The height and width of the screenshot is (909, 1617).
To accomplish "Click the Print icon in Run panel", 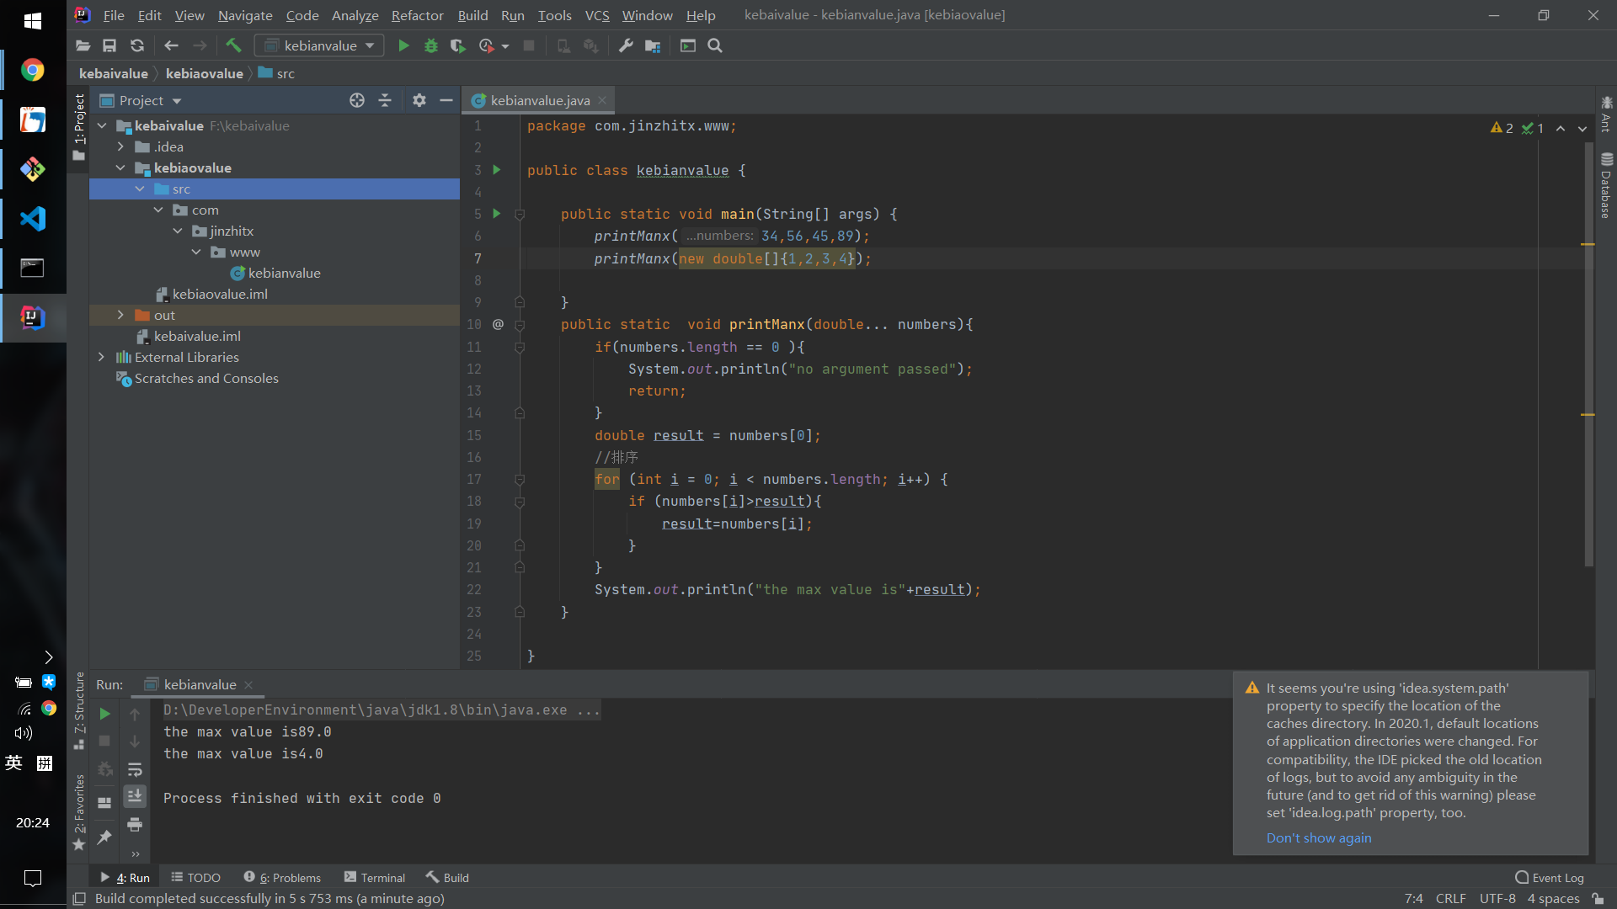I will [x=135, y=825].
